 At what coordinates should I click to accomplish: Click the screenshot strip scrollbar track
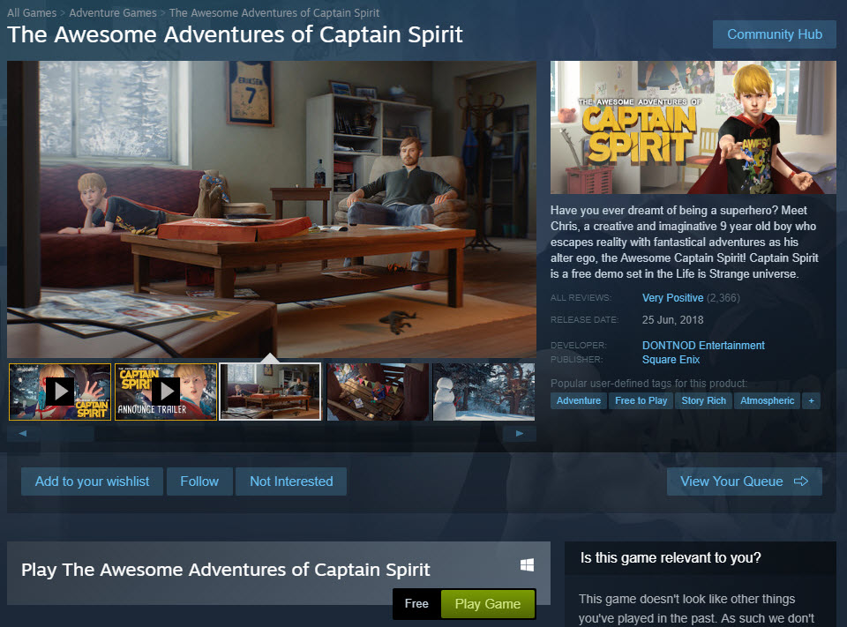pyautogui.click(x=297, y=433)
